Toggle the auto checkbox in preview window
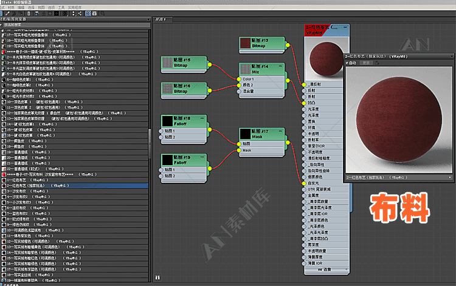This screenshot has width=456, height=286. 348,63
